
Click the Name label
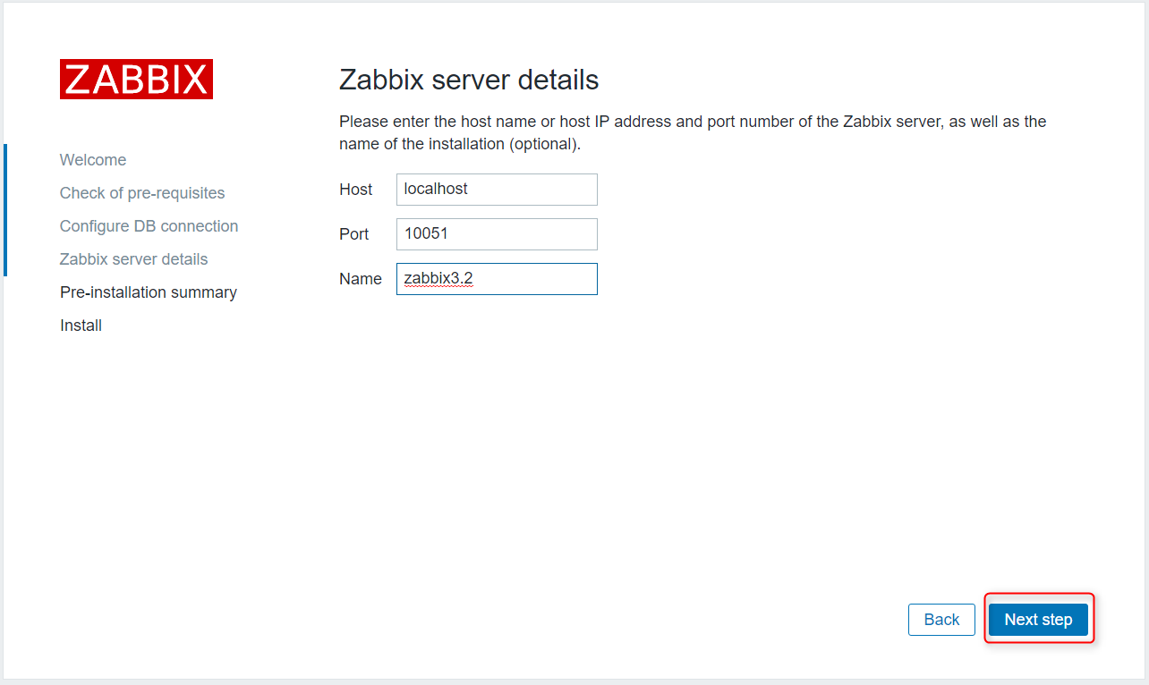pos(361,279)
